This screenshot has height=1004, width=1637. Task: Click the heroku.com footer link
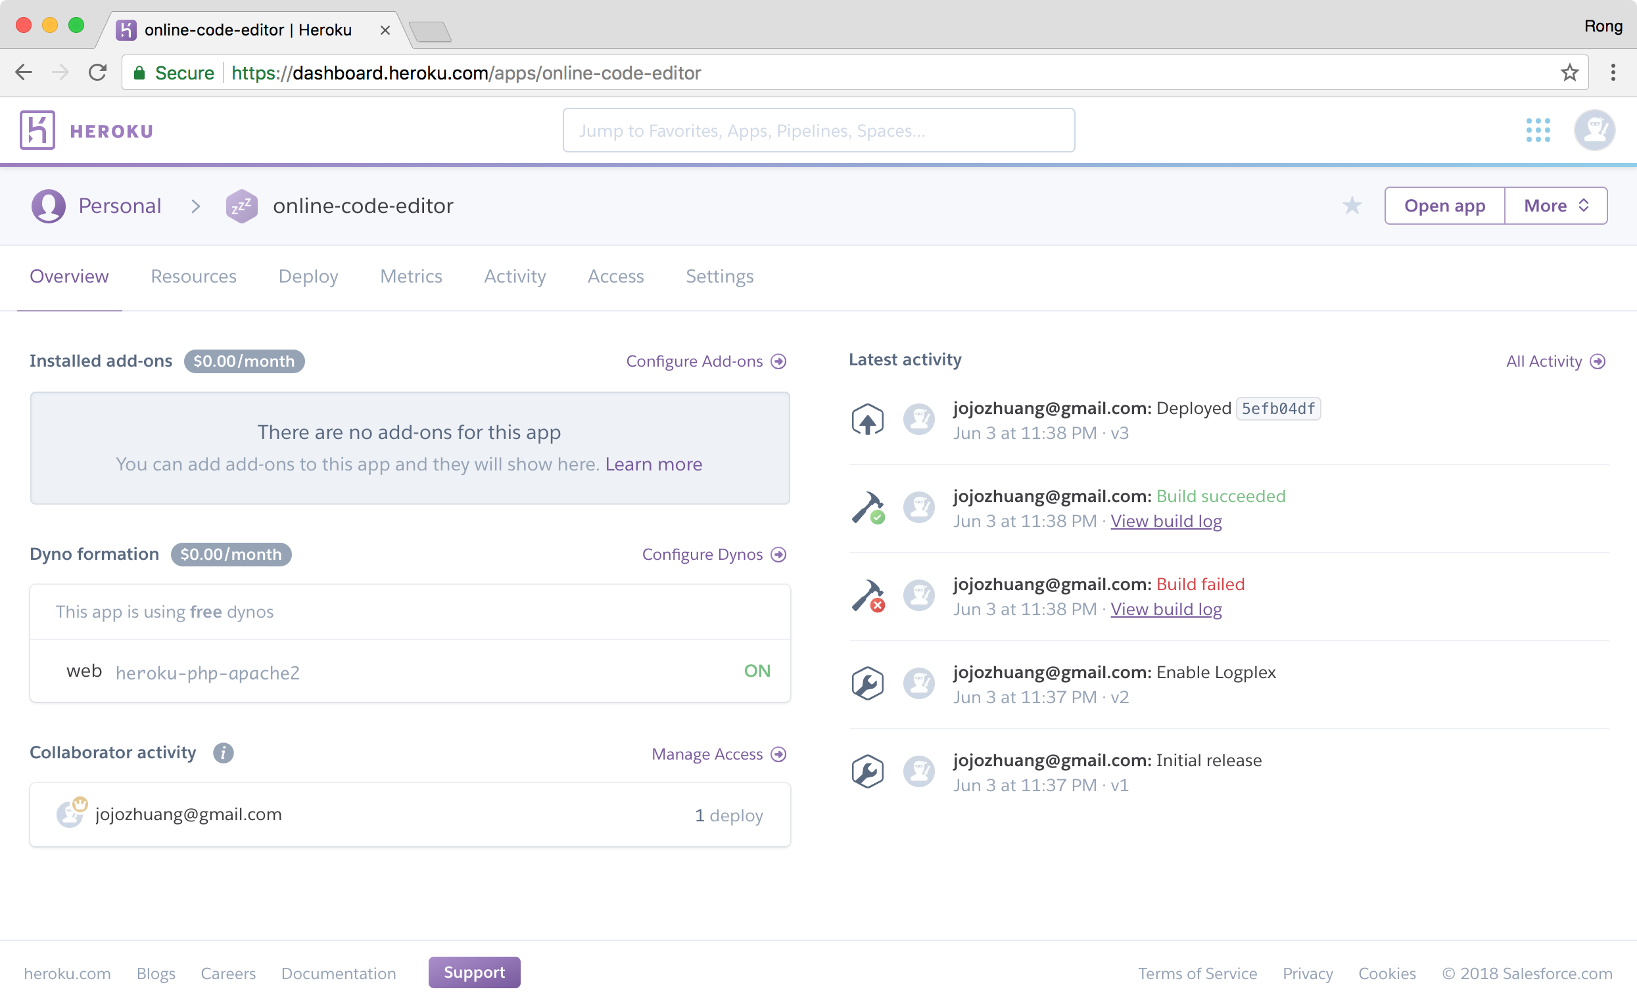click(67, 974)
